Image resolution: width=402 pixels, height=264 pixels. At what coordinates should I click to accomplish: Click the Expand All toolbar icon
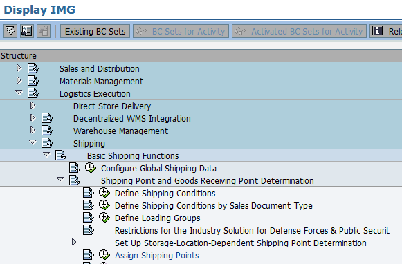(10, 31)
